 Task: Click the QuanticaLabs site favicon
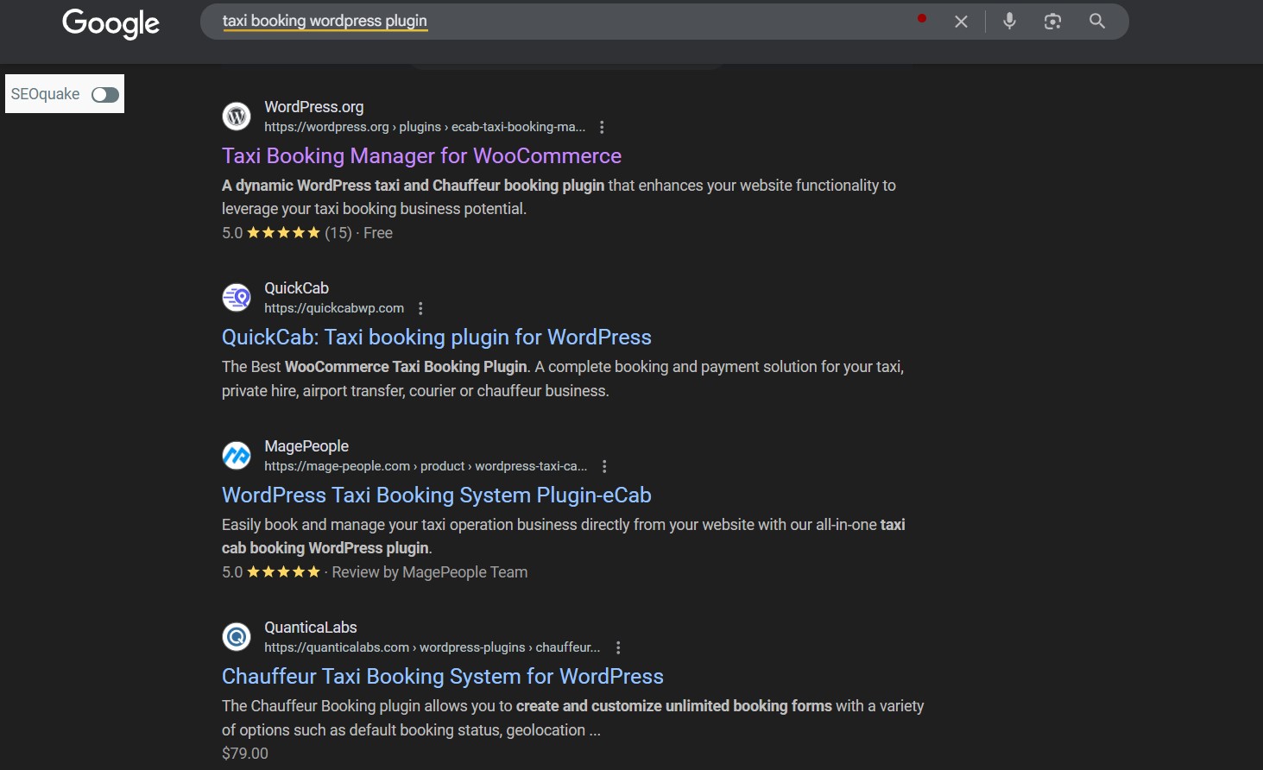click(237, 636)
